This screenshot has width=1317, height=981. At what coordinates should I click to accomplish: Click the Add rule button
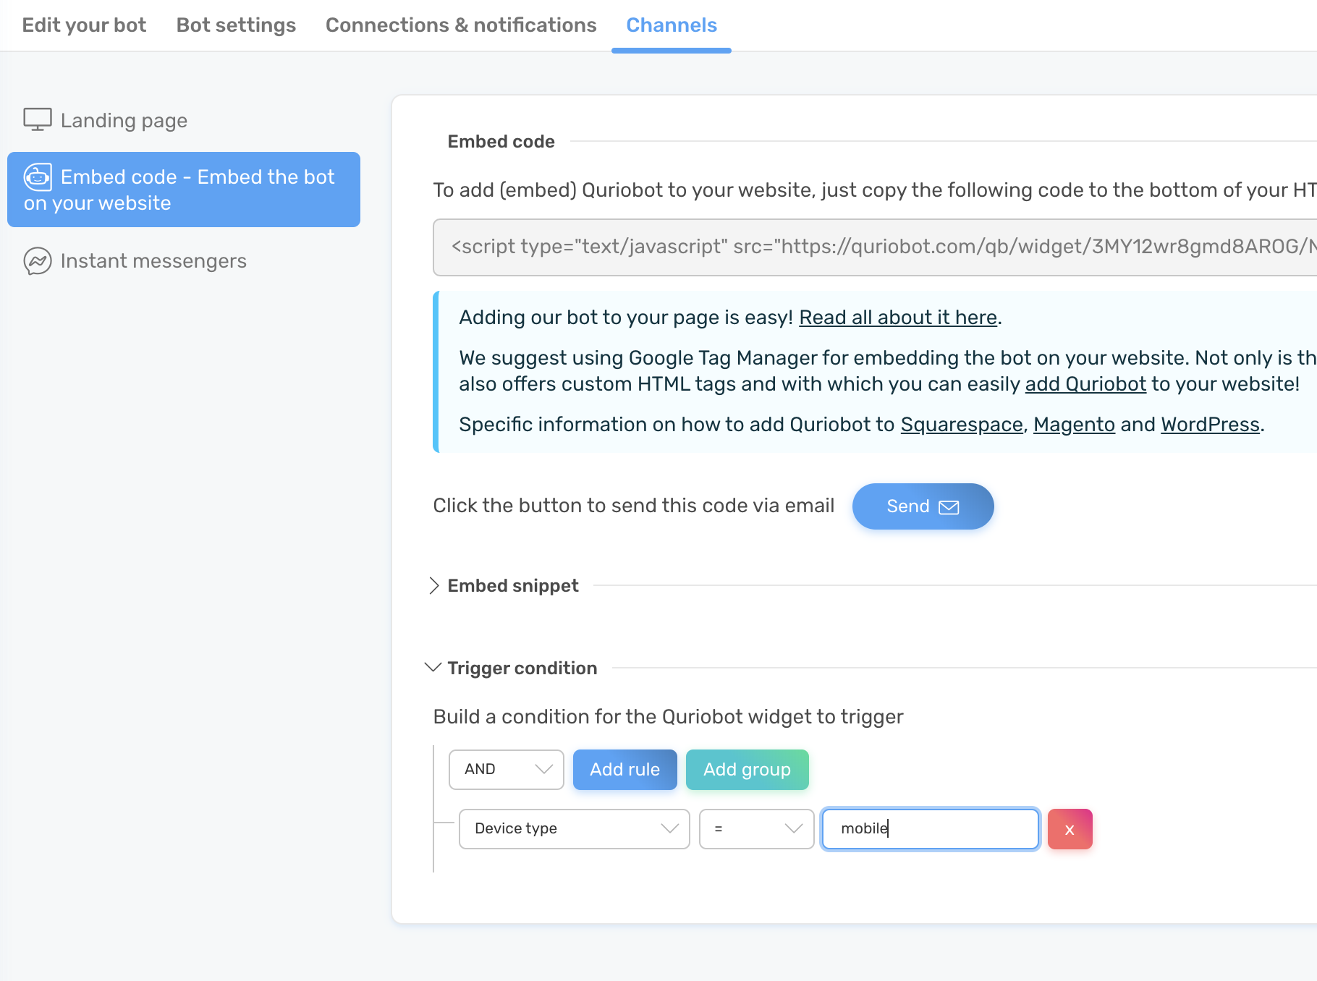624,770
